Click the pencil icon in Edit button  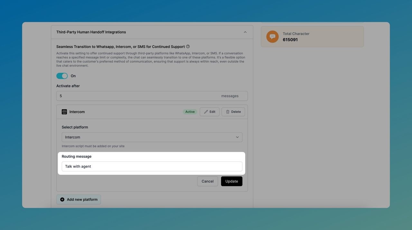tap(206, 112)
